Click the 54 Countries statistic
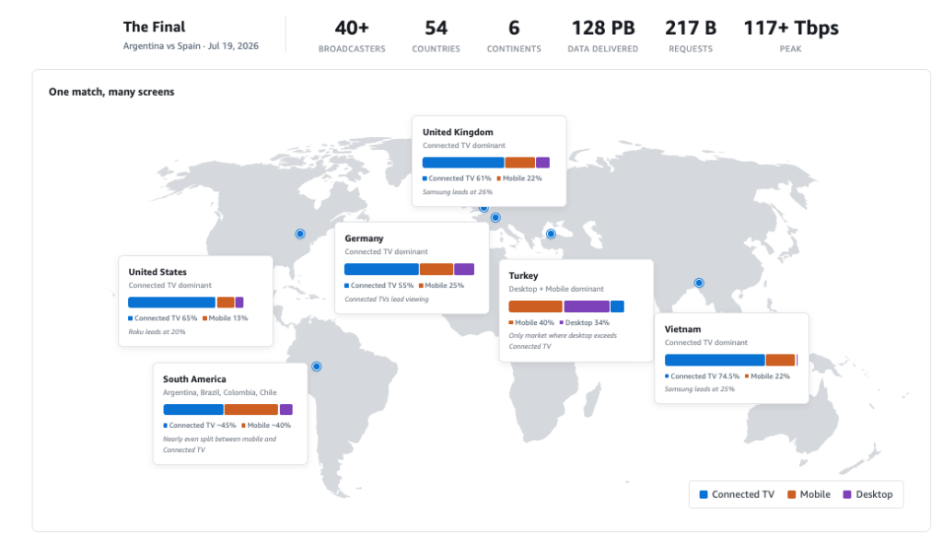 [x=436, y=36]
